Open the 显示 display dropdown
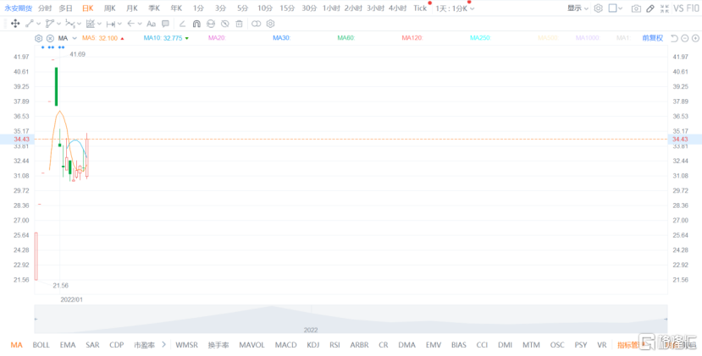The width and height of the screenshot is (702, 356). coord(578,8)
